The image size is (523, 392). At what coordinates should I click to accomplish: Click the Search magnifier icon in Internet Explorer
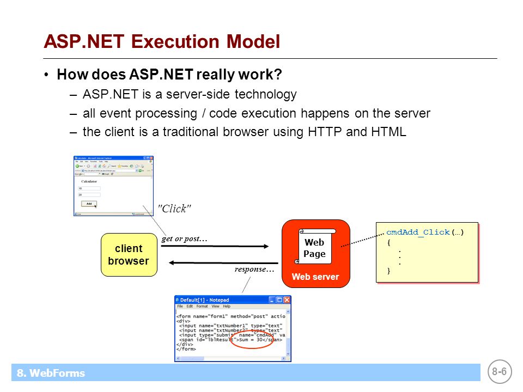coord(109,166)
